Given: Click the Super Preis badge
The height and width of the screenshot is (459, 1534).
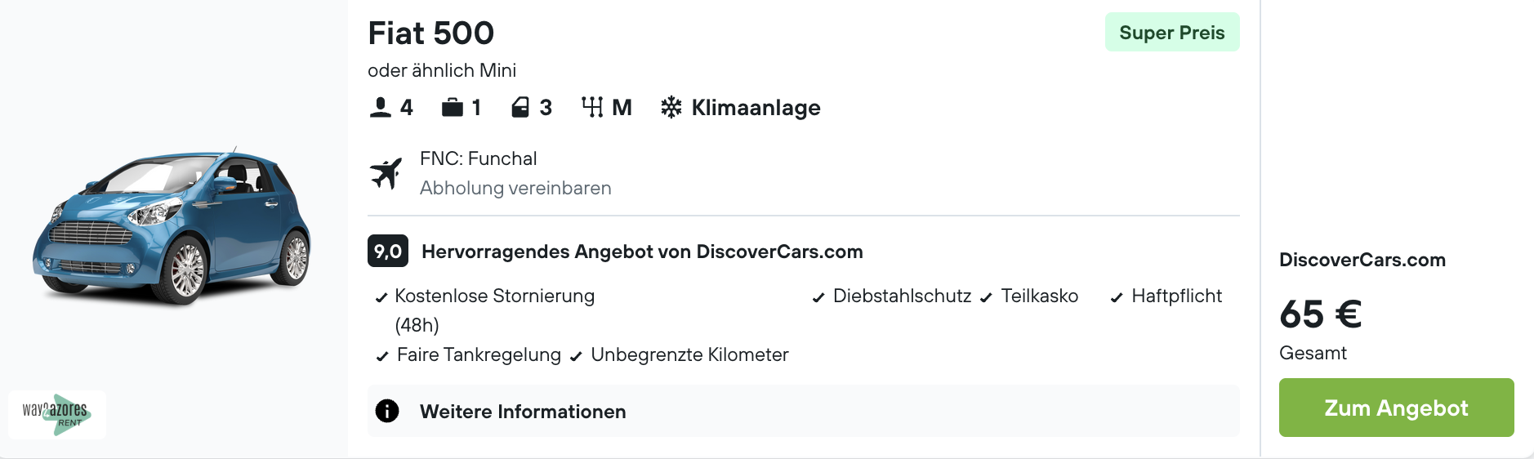Looking at the screenshot, I should (x=1171, y=33).
